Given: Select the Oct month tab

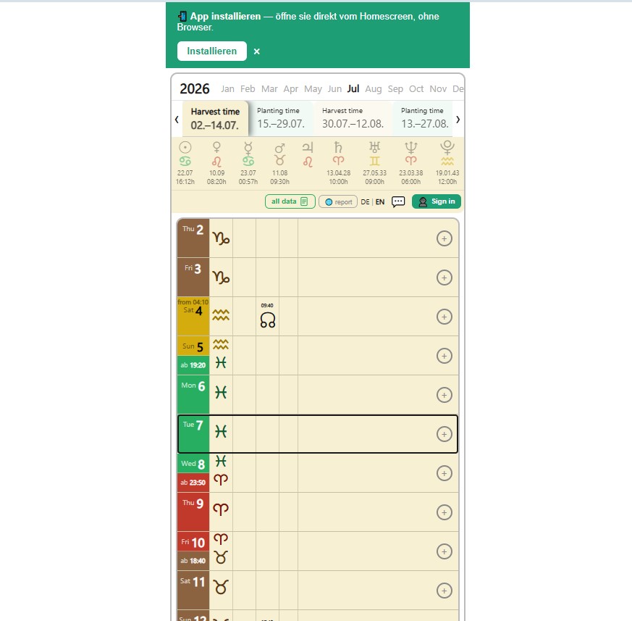Looking at the screenshot, I should pos(416,89).
